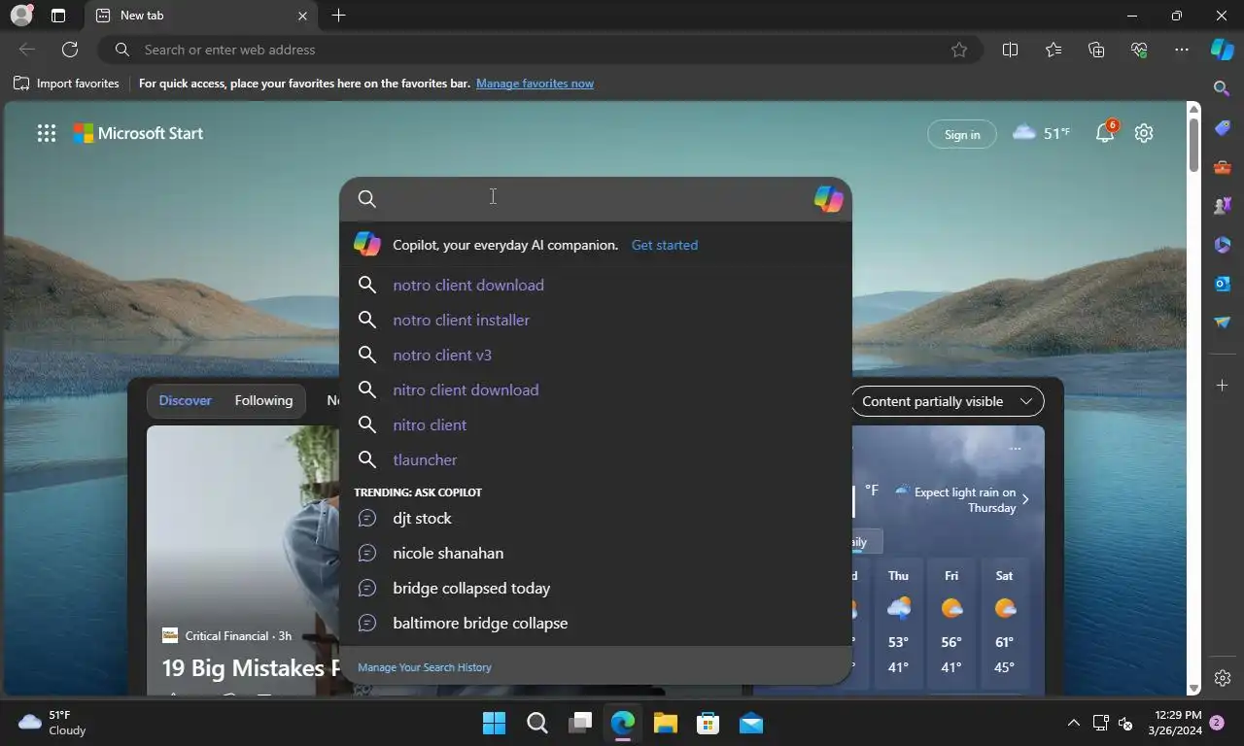Open sidebar Tools briefcase icon
This screenshot has height=746, width=1244.
coord(1223,167)
